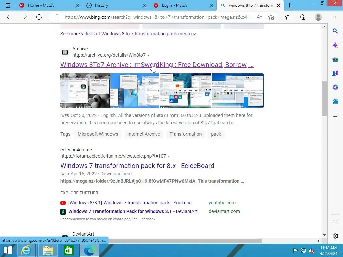Open the sidebar Copilot sparkle icon
Viewport: 343px width, 257px height.
(x=335, y=45)
